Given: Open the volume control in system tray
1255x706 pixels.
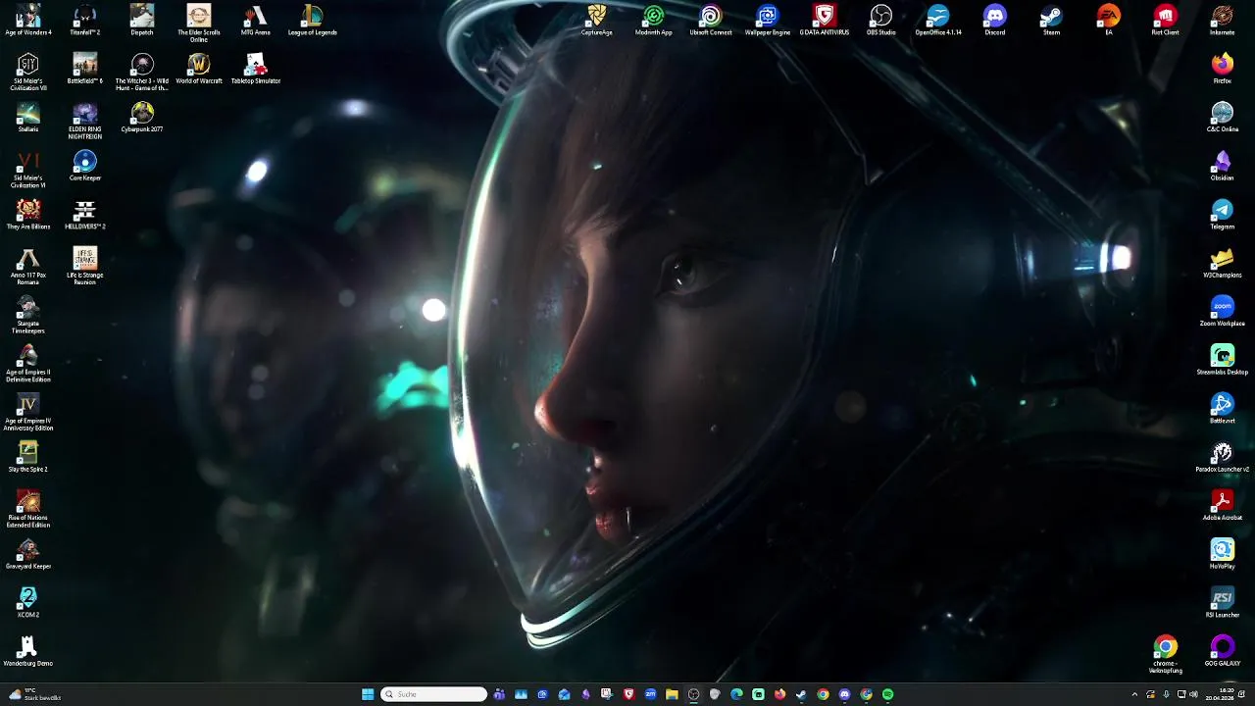Looking at the screenshot, I should [x=1193, y=694].
